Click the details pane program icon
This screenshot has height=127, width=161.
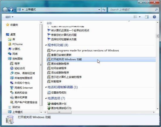(10, 120)
